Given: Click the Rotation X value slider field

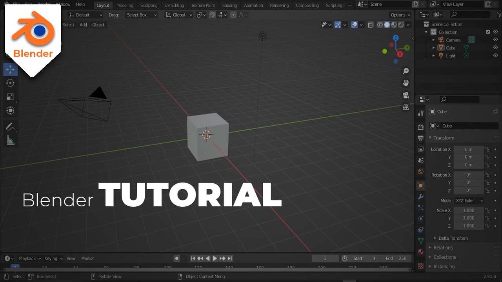Looking at the screenshot, I should (x=469, y=175).
